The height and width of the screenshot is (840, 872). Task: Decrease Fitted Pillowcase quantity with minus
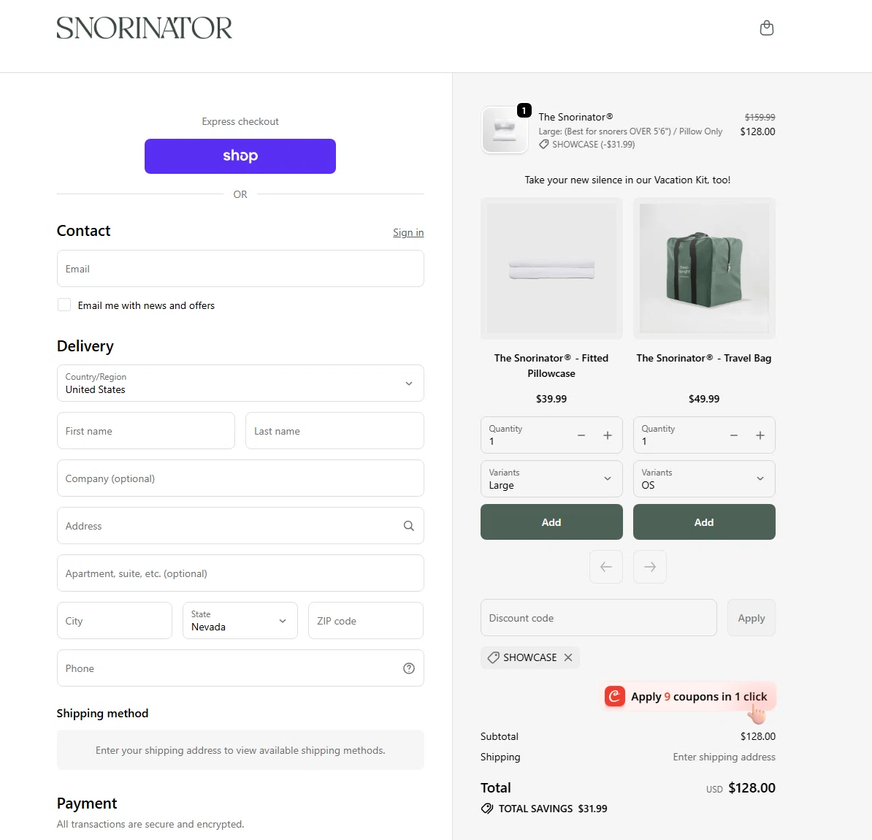[581, 435]
